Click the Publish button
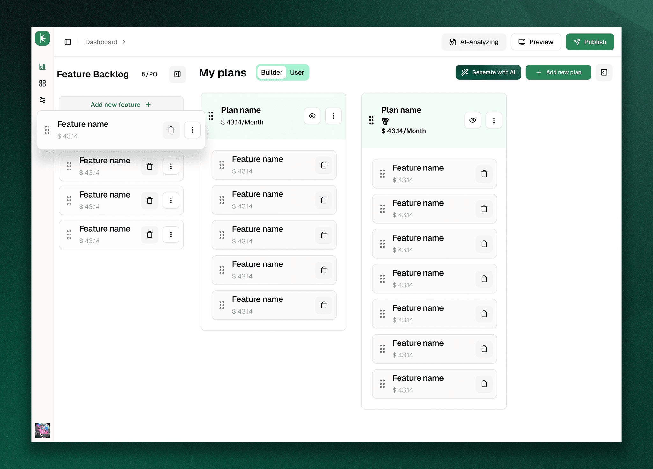 click(590, 42)
